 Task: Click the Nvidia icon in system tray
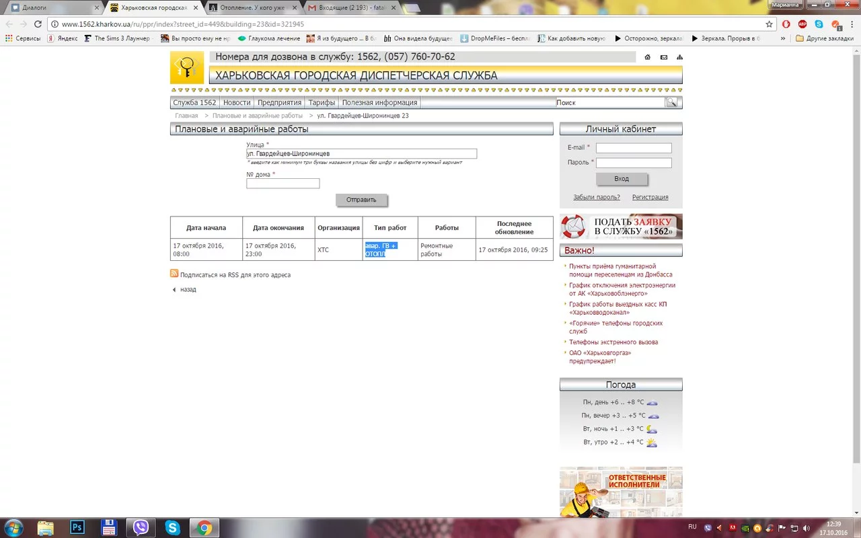745,528
